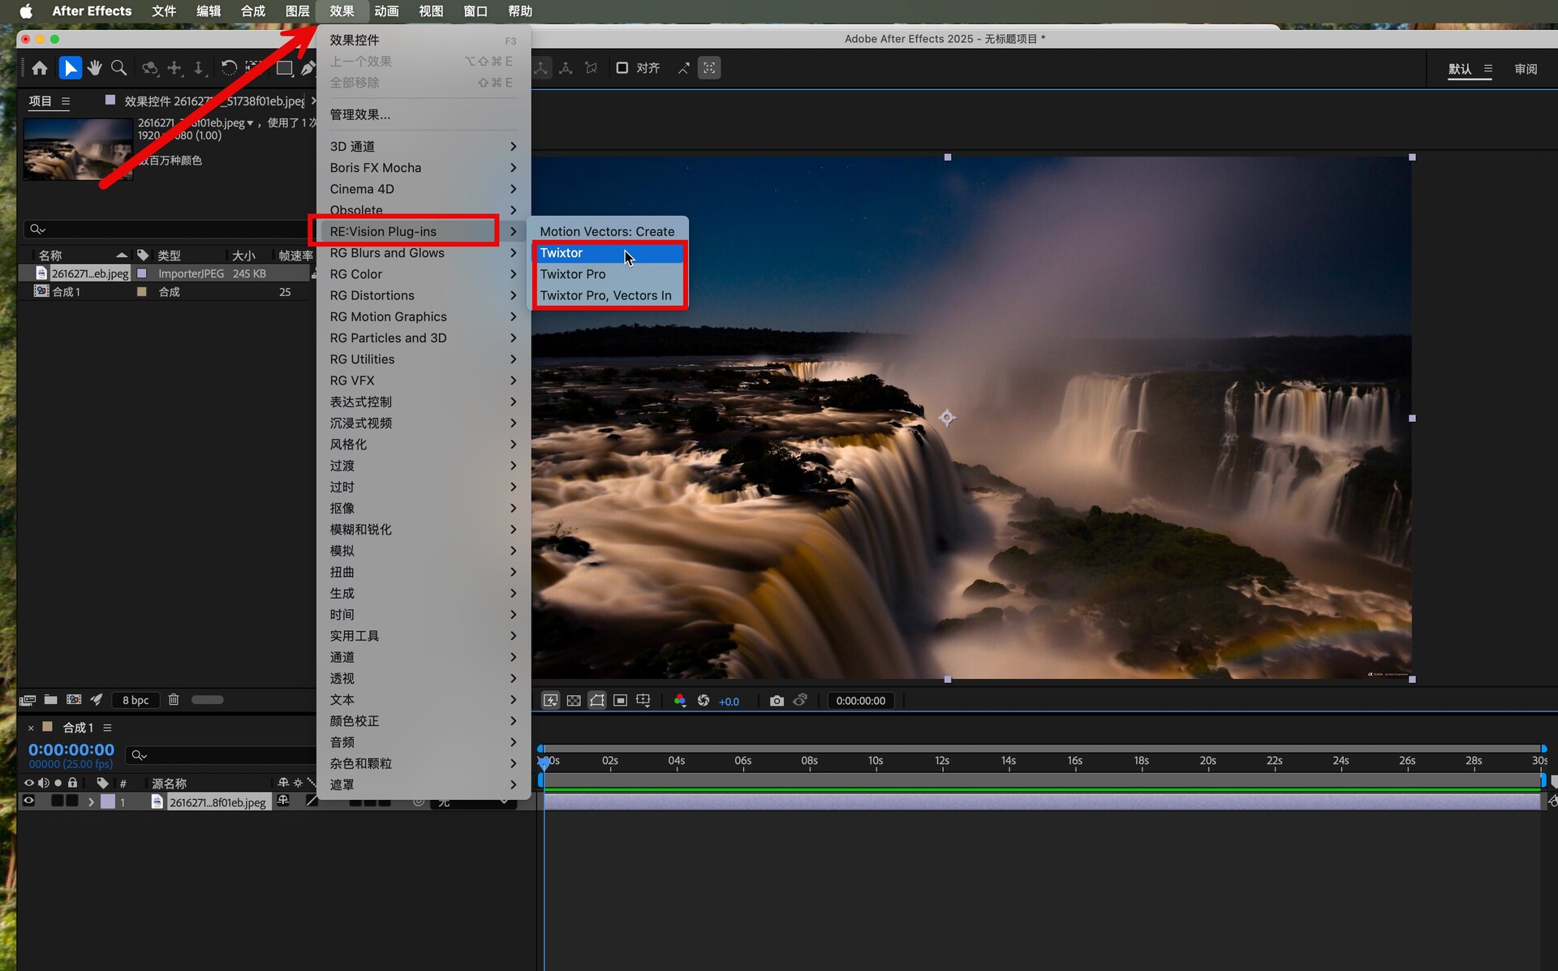Open the 项目 panel tab
This screenshot has width=1558, height=971.
tap(41, 101)
